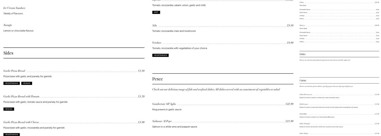Click the VEGAN tag under Garlic Pizza Bread with Tomato
The width and height of the screenshot is (381, 136).
[x=9, y=109]
